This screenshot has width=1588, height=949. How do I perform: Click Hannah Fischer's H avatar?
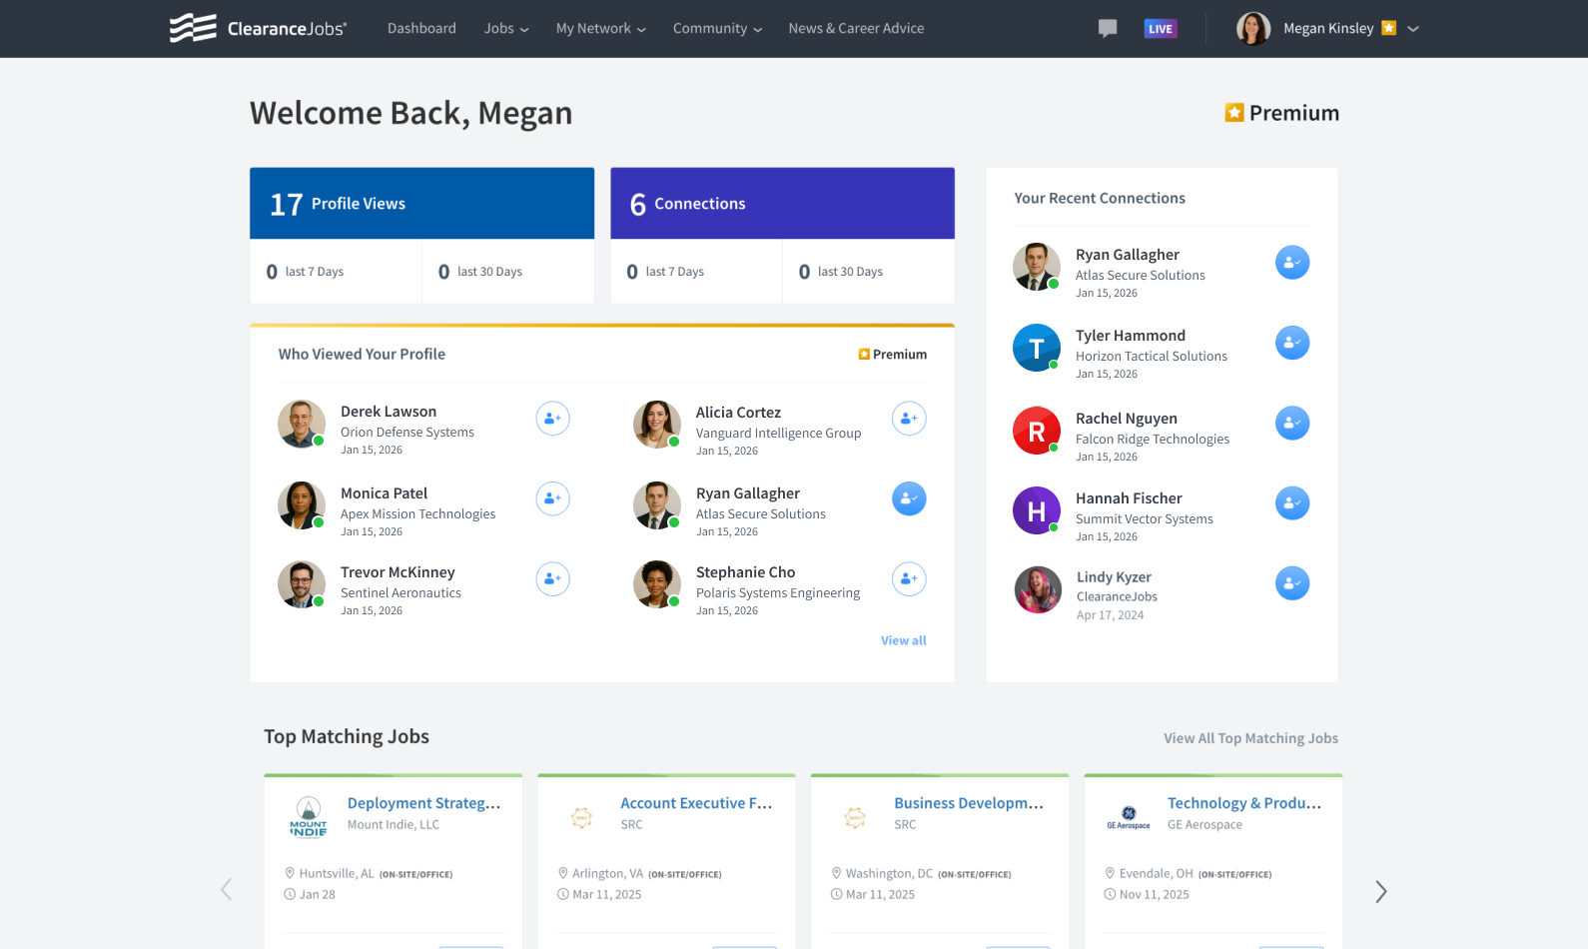click(x=1037, y=510)
